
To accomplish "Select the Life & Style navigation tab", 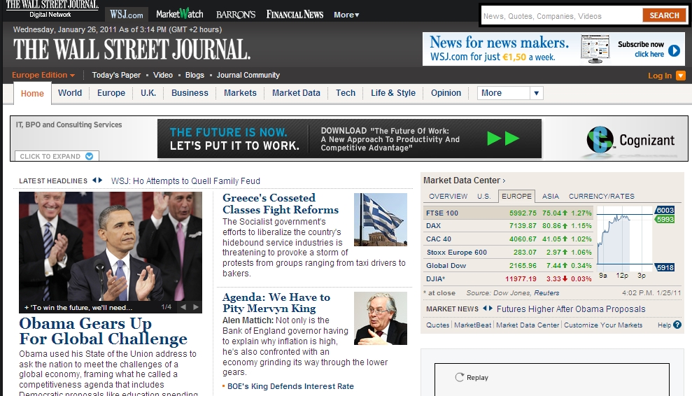I will [393, 93].
